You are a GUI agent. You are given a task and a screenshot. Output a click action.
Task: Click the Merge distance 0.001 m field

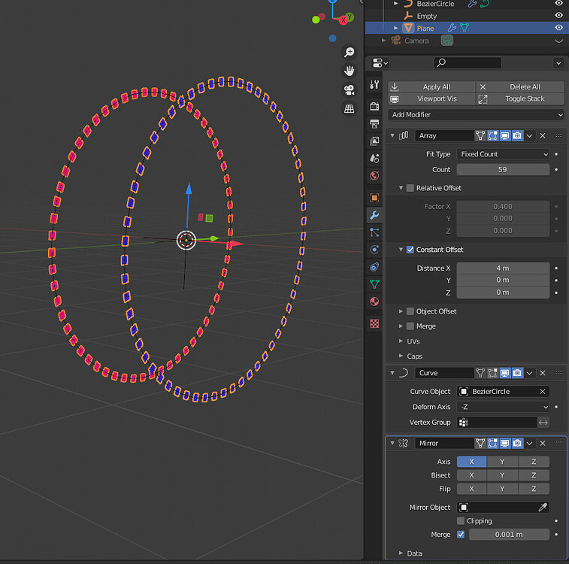[509, 534]
